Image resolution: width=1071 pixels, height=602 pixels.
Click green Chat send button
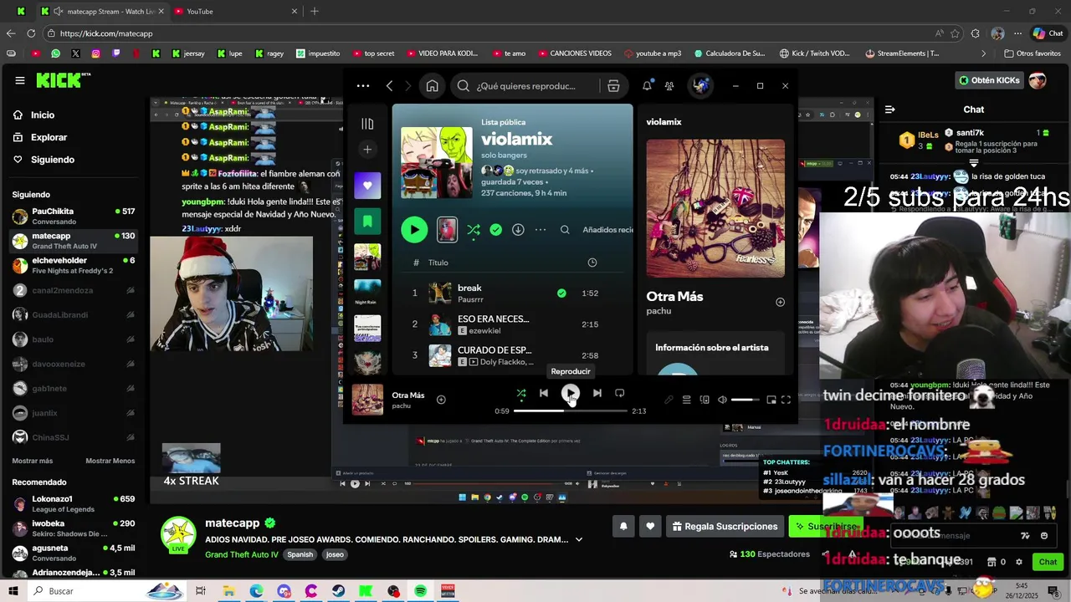[1048, 562]
